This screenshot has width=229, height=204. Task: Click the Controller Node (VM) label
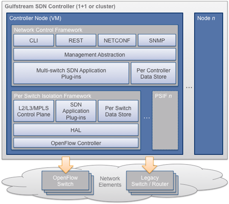point(35,18)
